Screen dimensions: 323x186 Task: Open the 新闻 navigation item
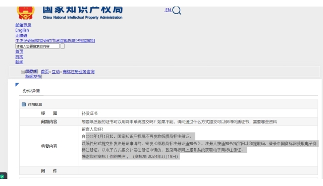19,62
